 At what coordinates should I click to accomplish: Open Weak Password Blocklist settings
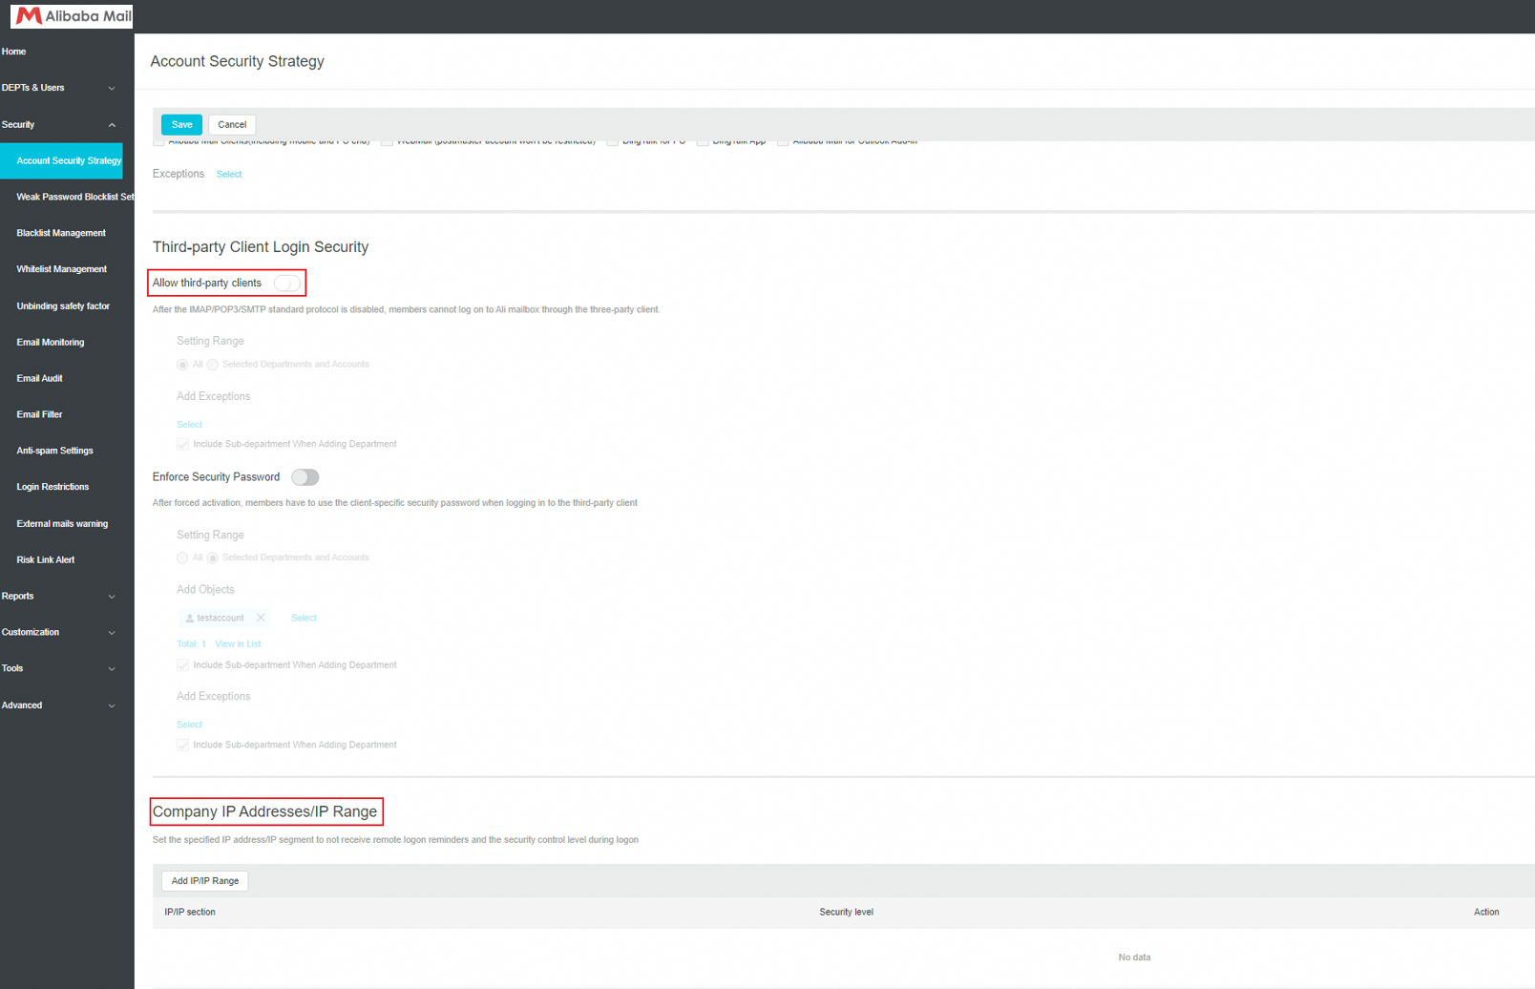[75, 197]
